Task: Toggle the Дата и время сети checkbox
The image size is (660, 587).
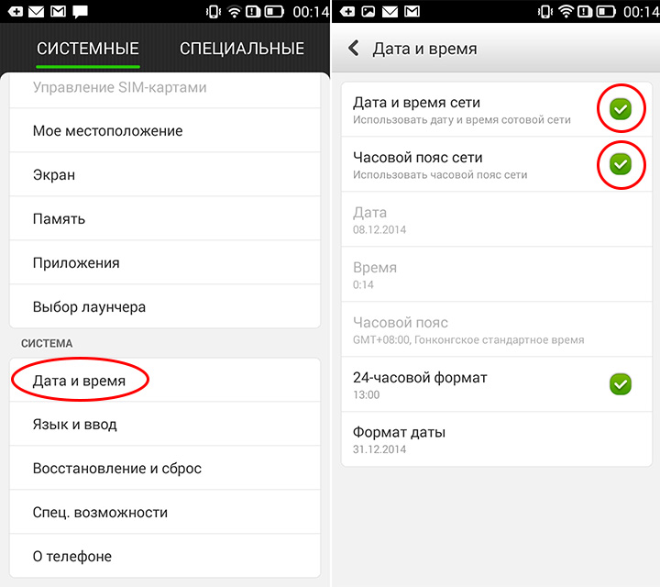Action: pos(621,109)
